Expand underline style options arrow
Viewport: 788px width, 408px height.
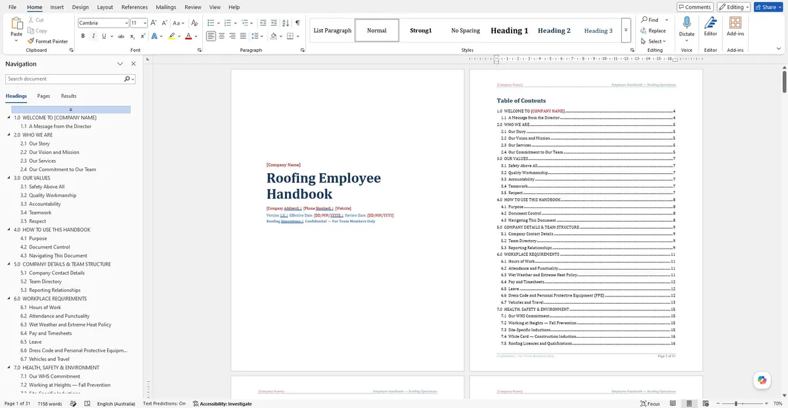click(x=110, y=36)
